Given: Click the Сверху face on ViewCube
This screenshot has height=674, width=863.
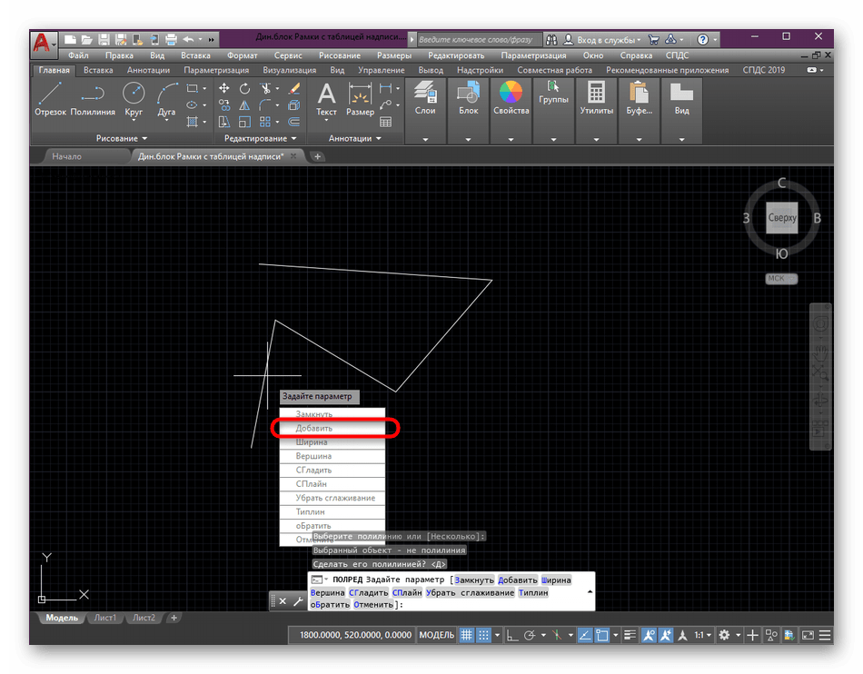Looking at the screenshot, I should (x=781, y=218).
